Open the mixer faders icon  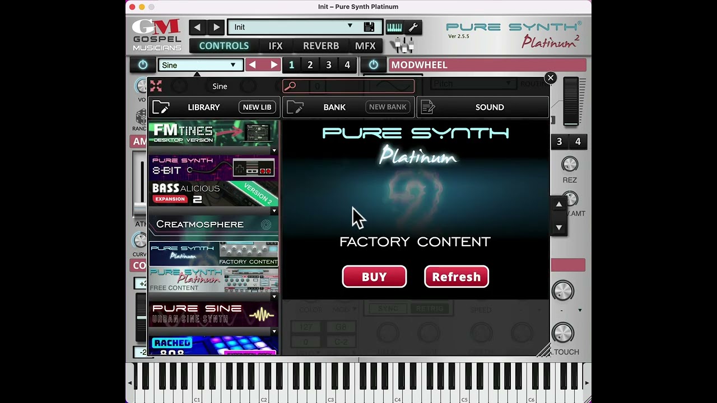(402, 45)
